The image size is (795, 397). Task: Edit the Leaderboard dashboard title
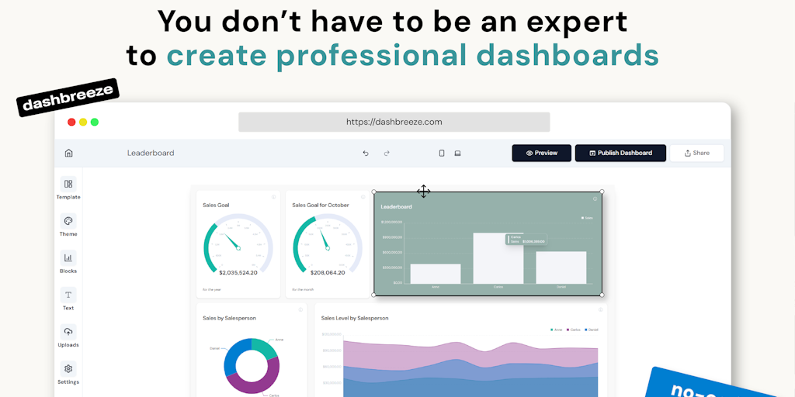click(151, 153)
